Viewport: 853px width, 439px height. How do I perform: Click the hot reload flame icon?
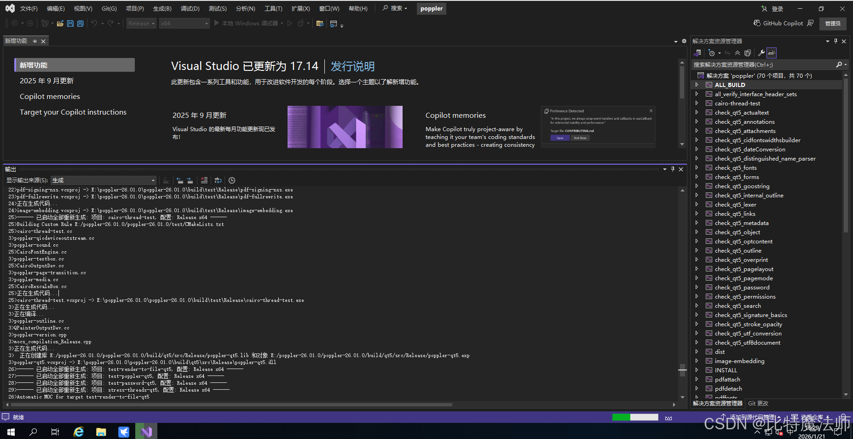click(300, 23)
